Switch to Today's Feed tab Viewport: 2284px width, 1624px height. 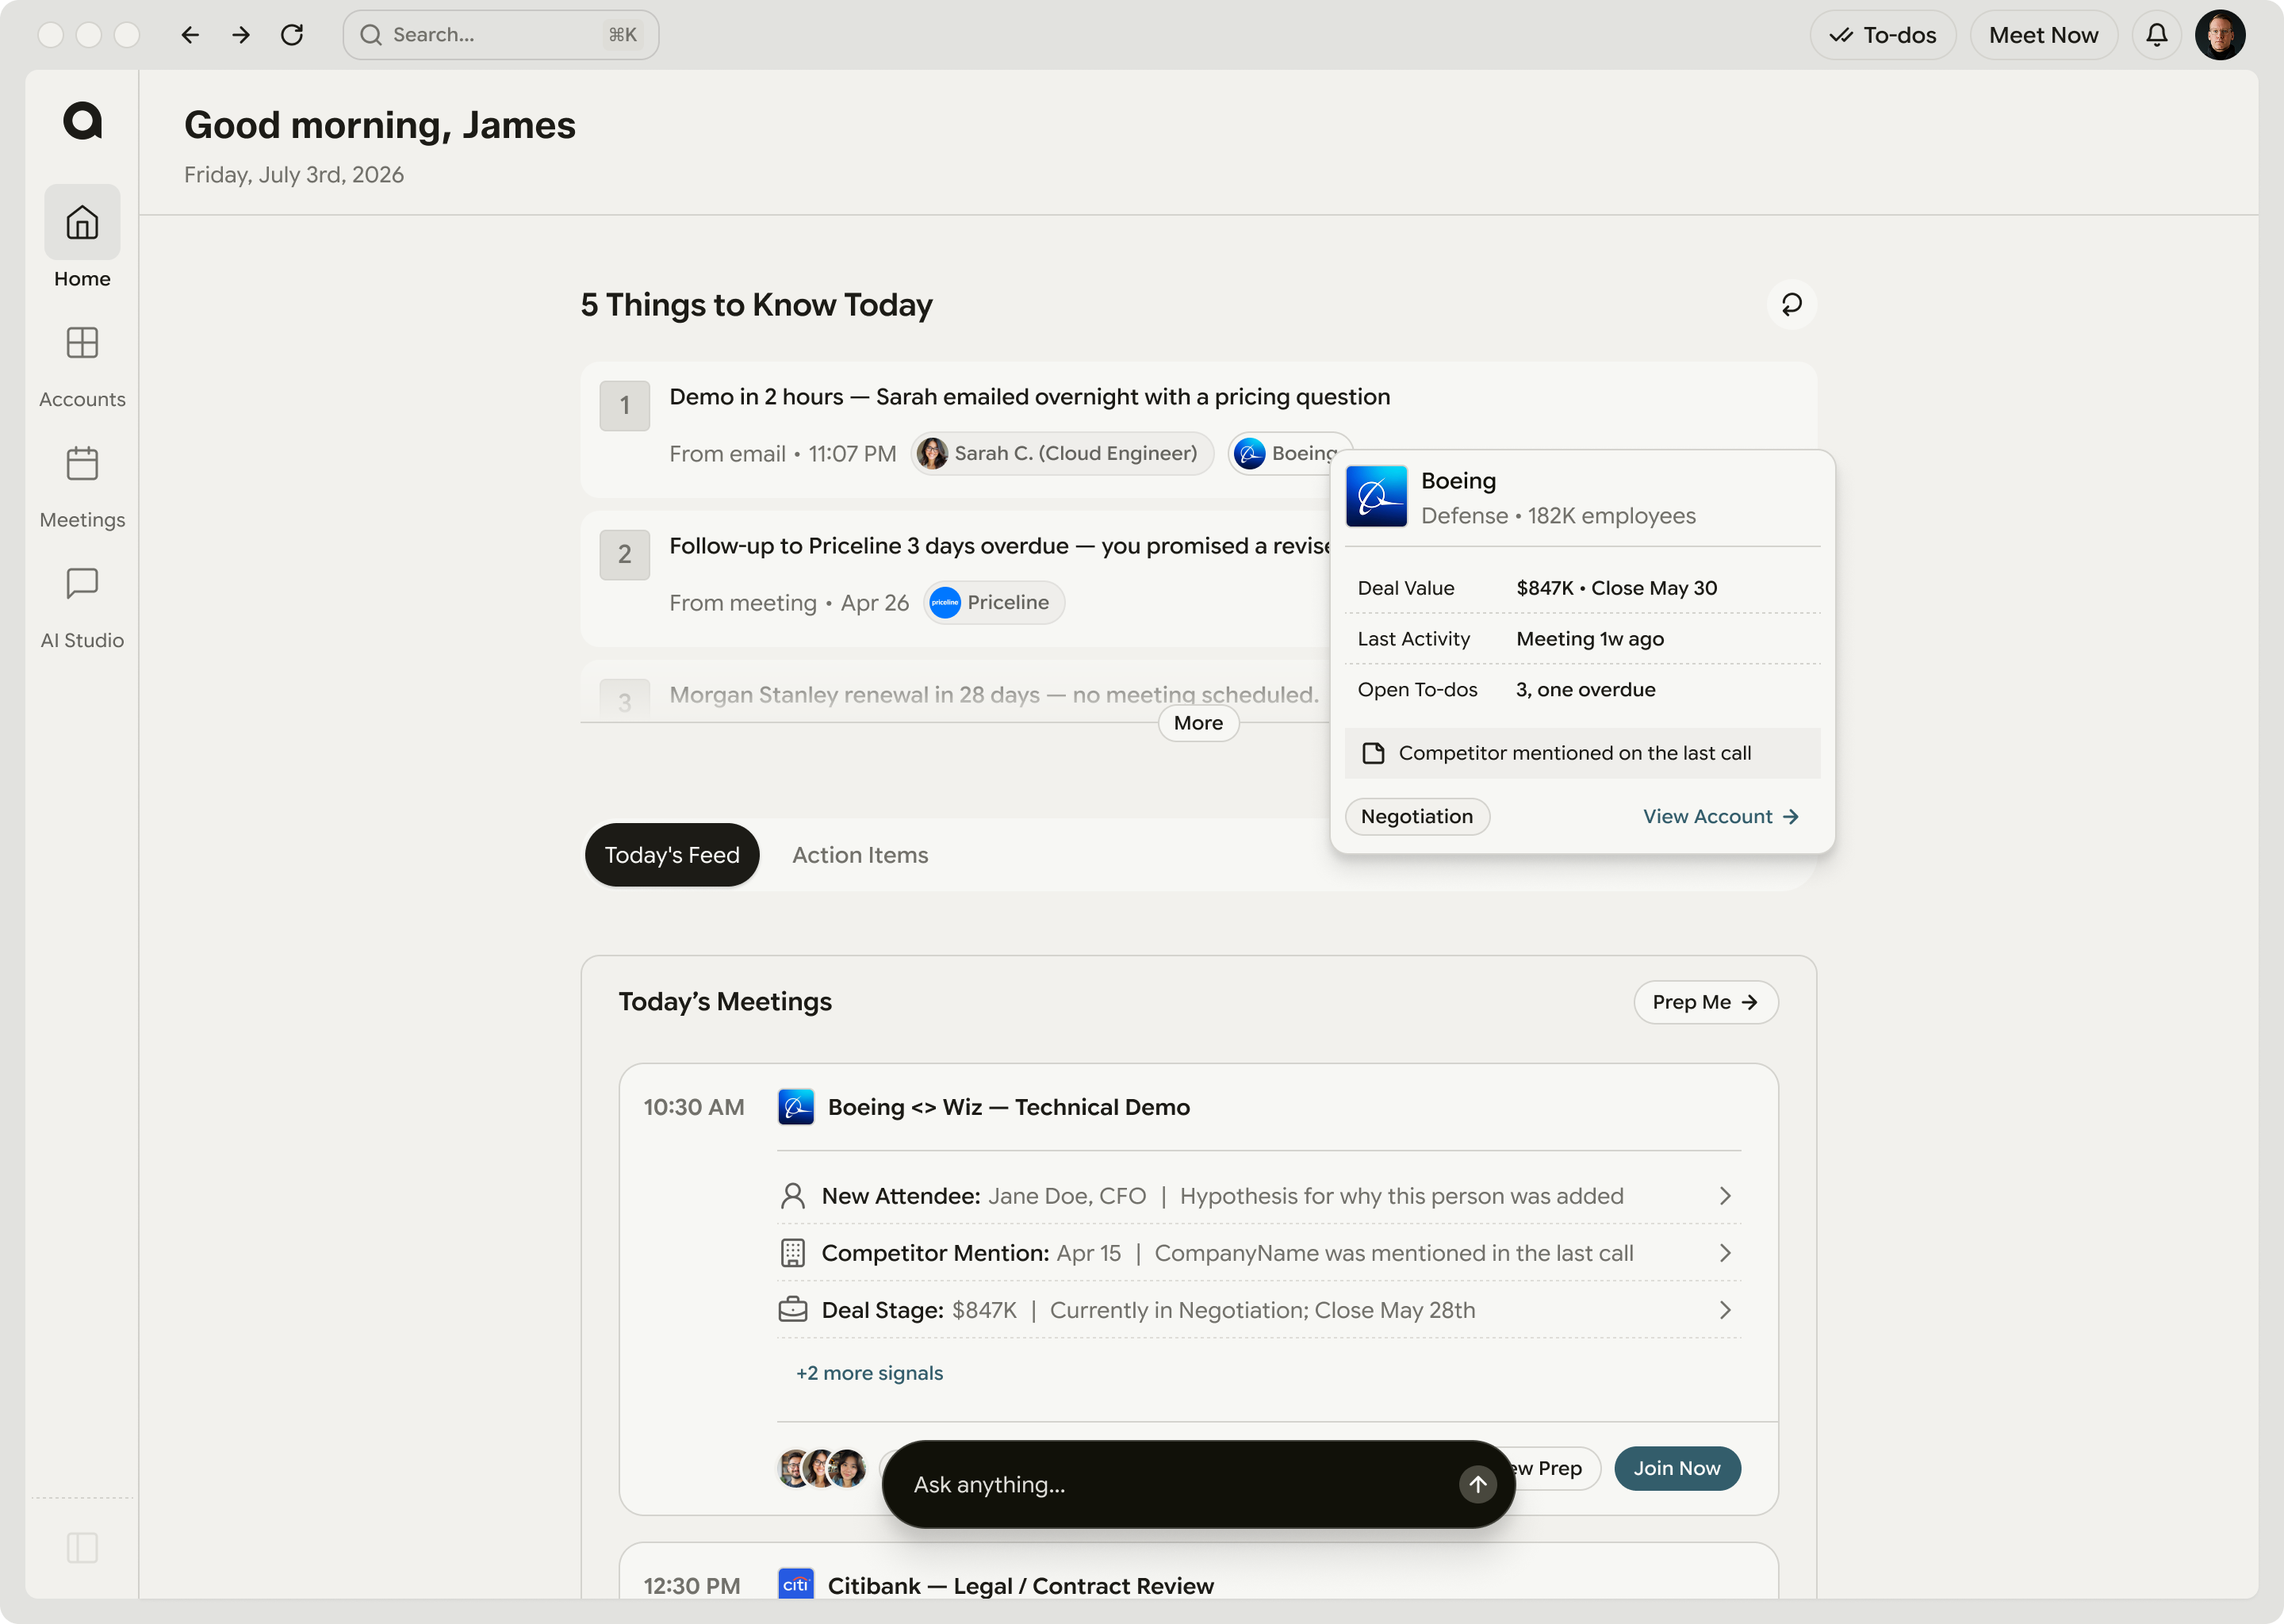[672, 855]
